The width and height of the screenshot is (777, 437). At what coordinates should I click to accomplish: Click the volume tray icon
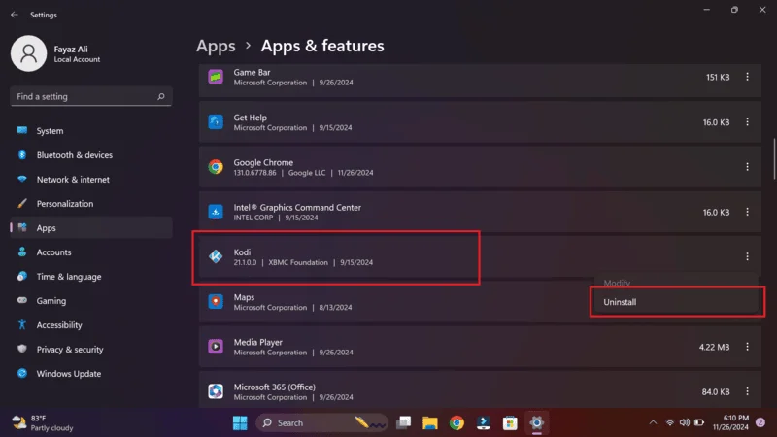(x=685, y=422)
